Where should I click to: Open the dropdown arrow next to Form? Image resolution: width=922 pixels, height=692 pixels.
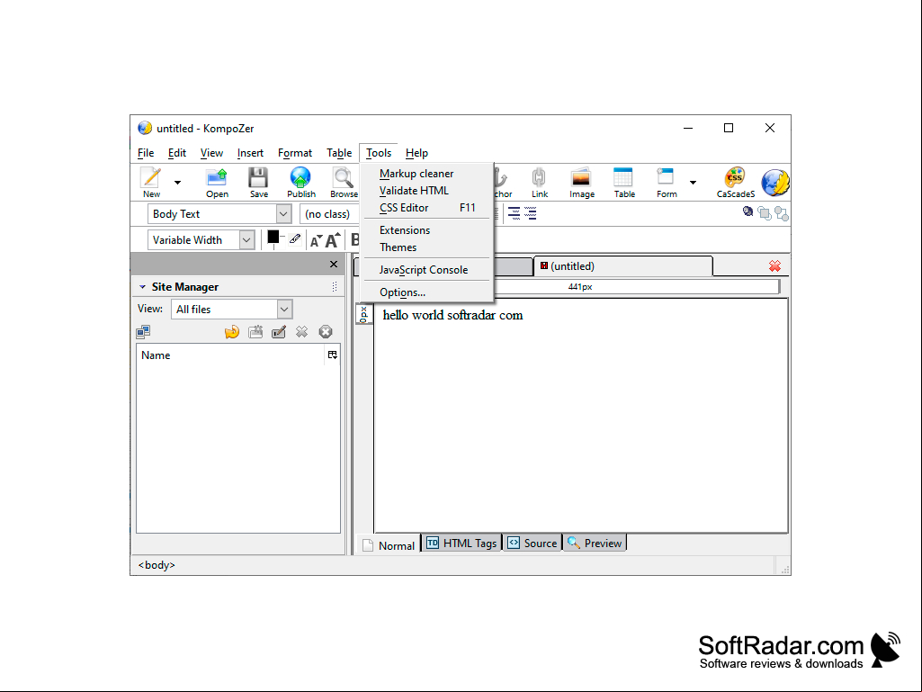tap(694, 183)
